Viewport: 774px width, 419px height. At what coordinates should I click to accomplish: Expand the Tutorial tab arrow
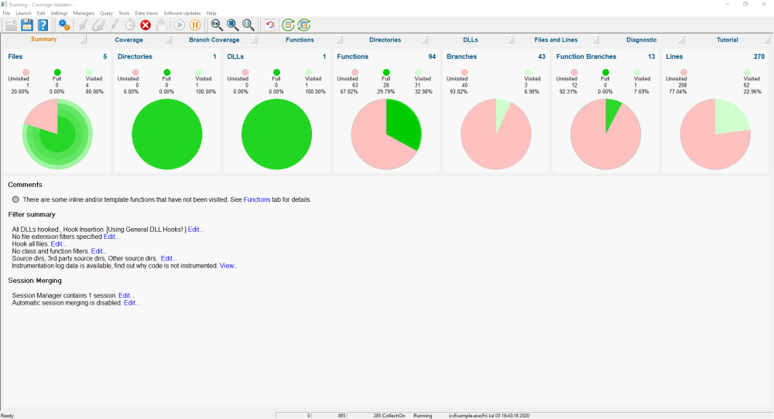(765, 40)
